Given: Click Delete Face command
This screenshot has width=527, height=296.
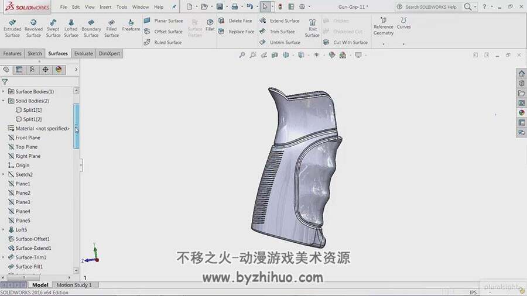Looking at the screenshot, I should tap(235, 21).
